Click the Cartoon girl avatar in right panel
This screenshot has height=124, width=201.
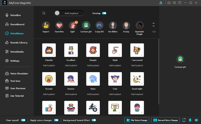pyautogui.click(x=180, y=59)
